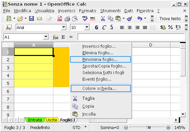Toggle STD selection mode in status bar
The image size is (190, 132).
coord(76,127)
